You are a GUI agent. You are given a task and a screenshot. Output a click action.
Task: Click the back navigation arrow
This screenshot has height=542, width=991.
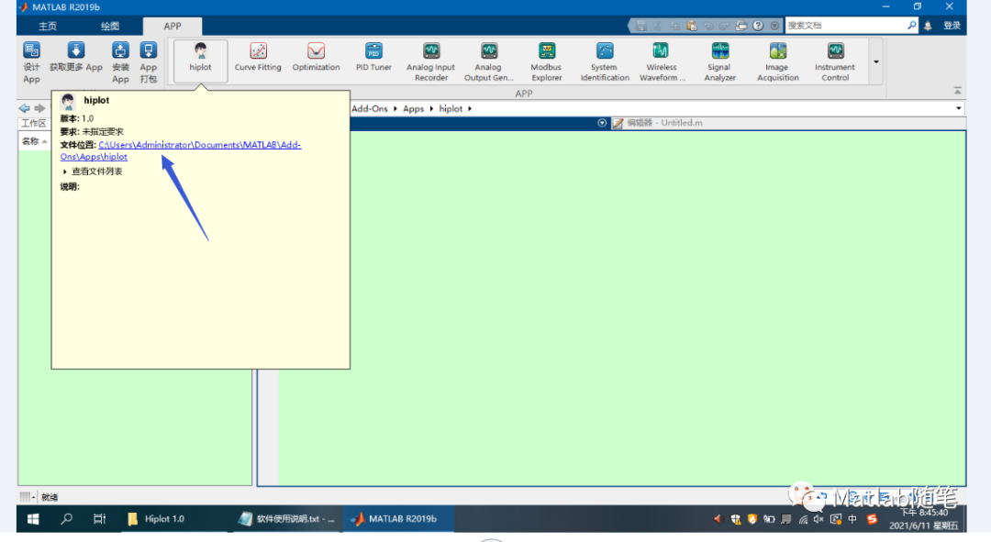(x=24, y=108)
